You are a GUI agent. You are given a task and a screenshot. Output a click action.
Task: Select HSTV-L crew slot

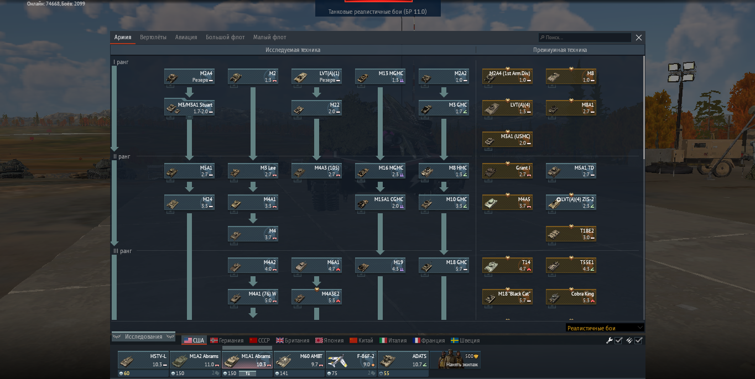click(143, 360)
